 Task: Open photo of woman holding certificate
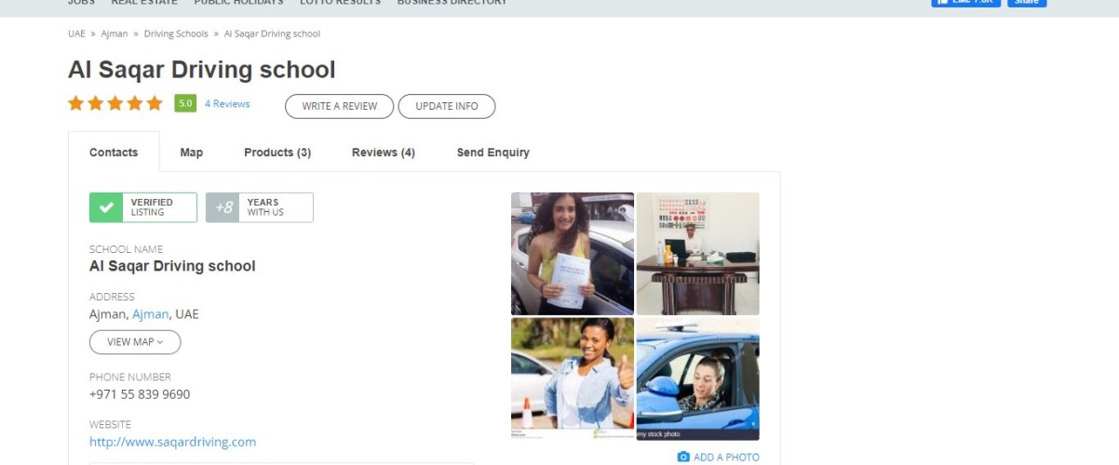click(573, 254)
